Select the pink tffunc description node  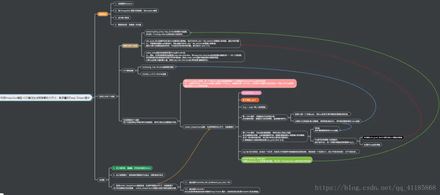pos(241,83)
